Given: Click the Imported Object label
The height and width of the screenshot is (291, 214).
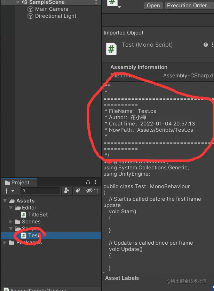Looking at the screenshot, I should point(124,33).
